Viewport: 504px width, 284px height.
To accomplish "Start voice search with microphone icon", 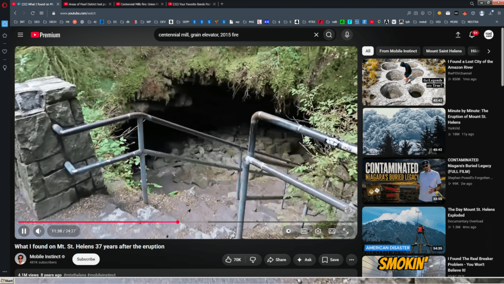I will 347,34.
